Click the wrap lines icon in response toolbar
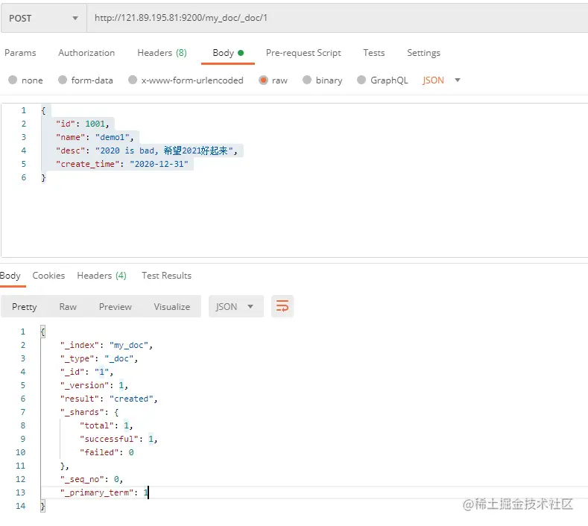The image size is (588, 526). [x=282, y=306]
